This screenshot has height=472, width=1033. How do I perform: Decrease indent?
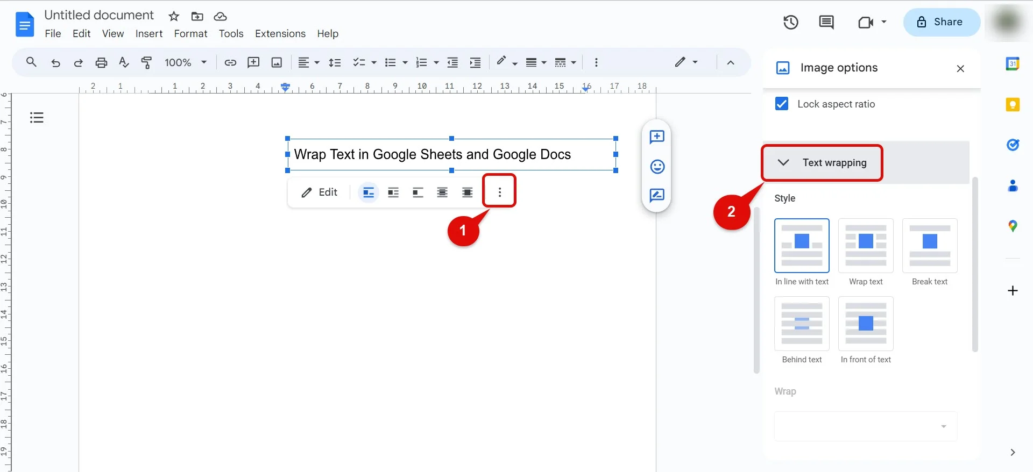point(452,62)
